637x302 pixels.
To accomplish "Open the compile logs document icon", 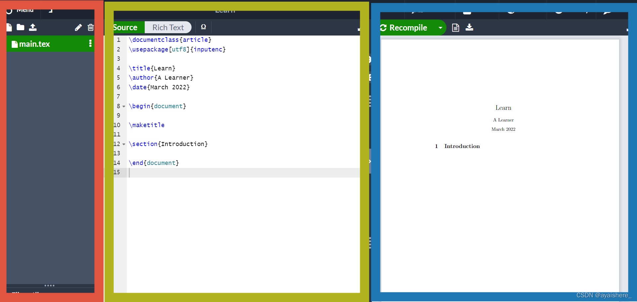I will coord(455,28).
